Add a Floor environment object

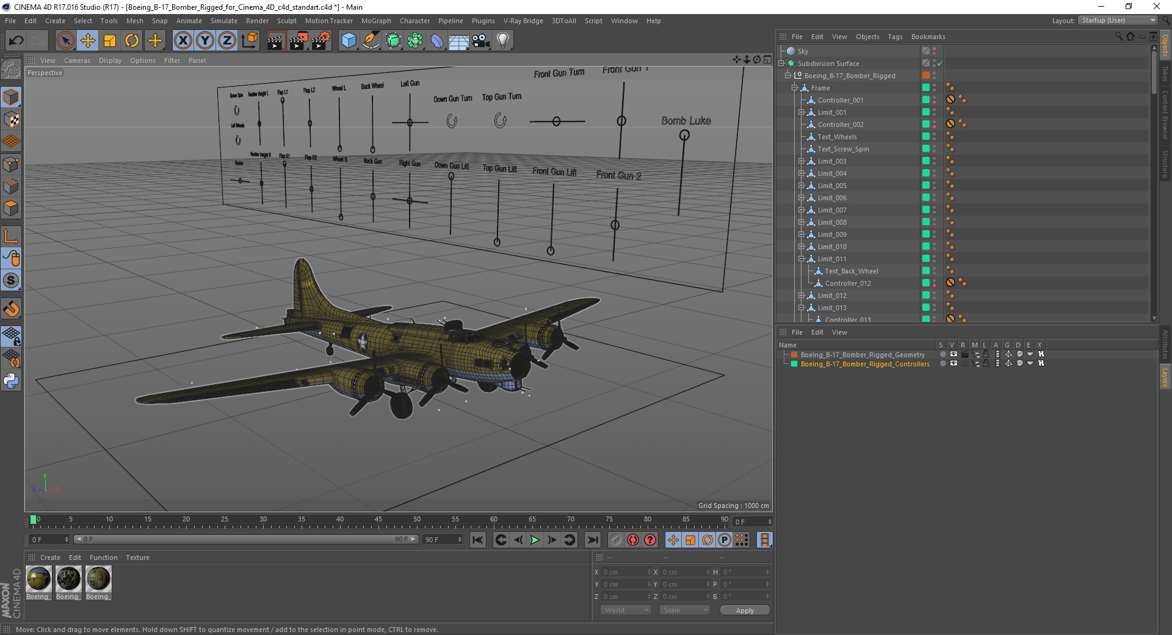pos(459,41)
